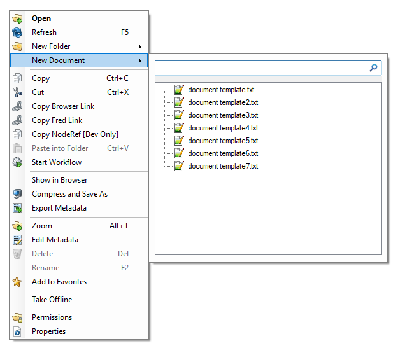Click icon beside document template7.txt
The width and height of the screenshot is (407, 362).
click(x=179, y=166)
